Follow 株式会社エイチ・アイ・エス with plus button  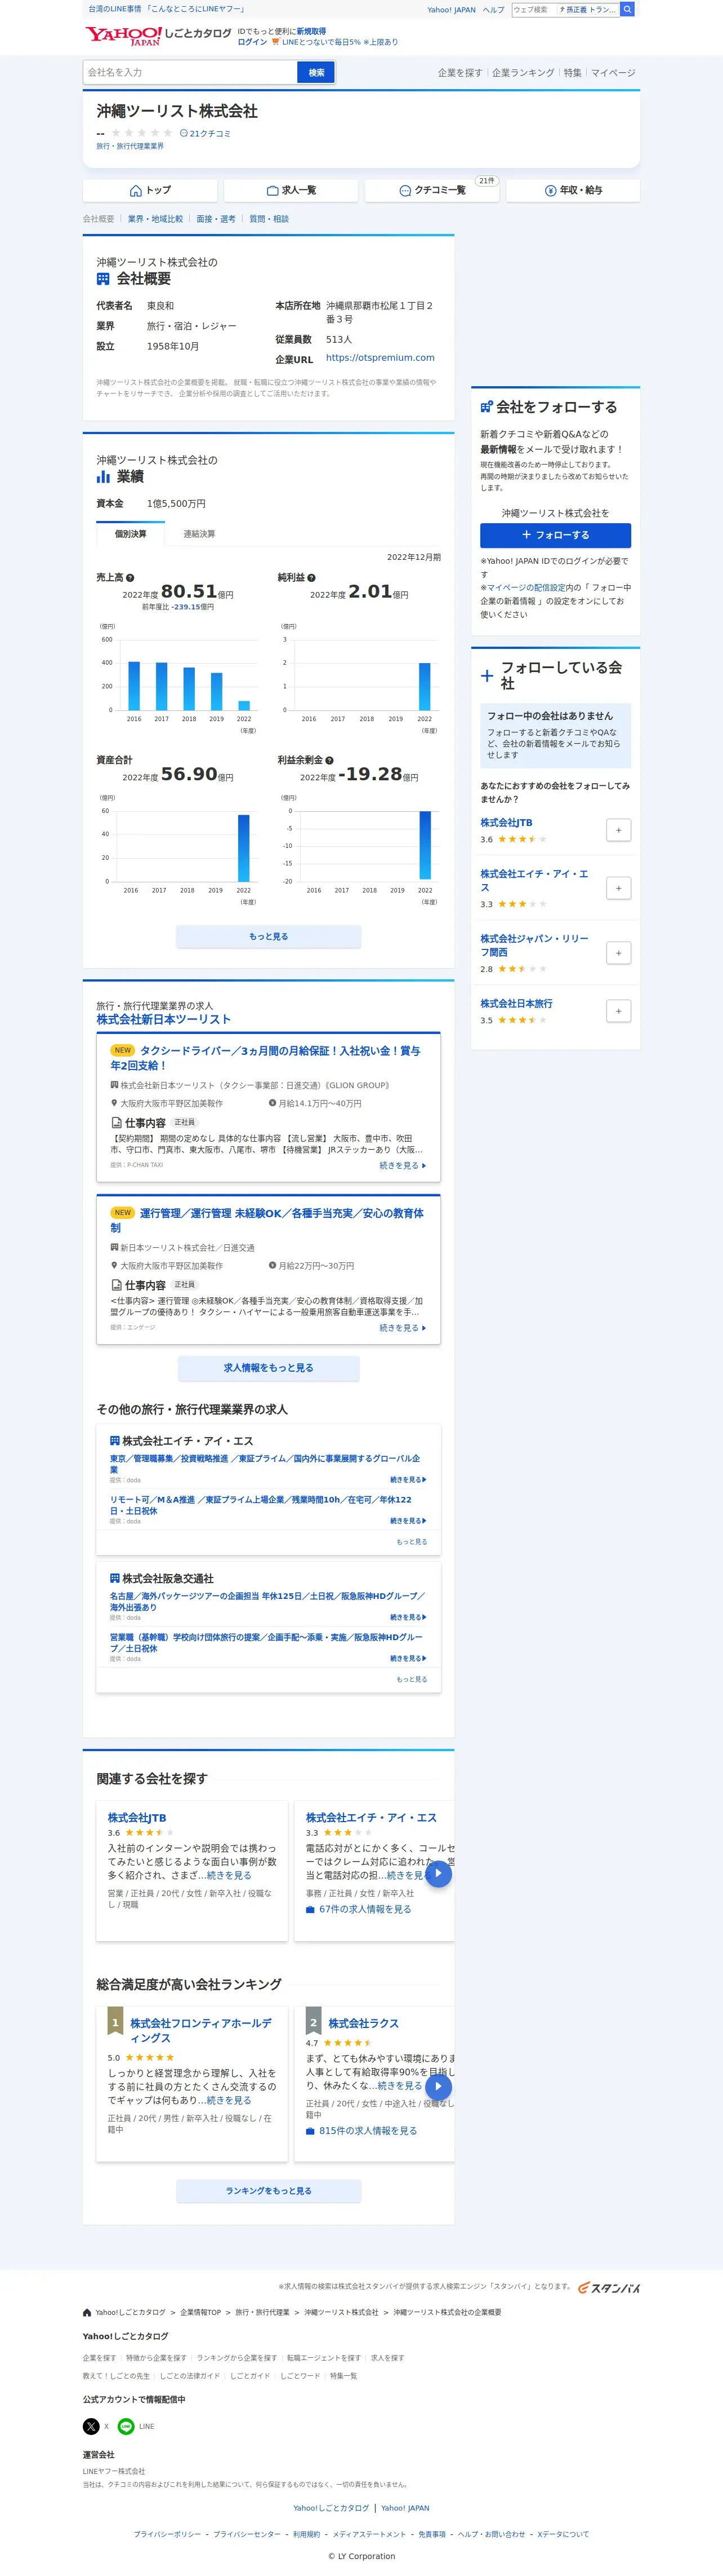tap(618, 888)
